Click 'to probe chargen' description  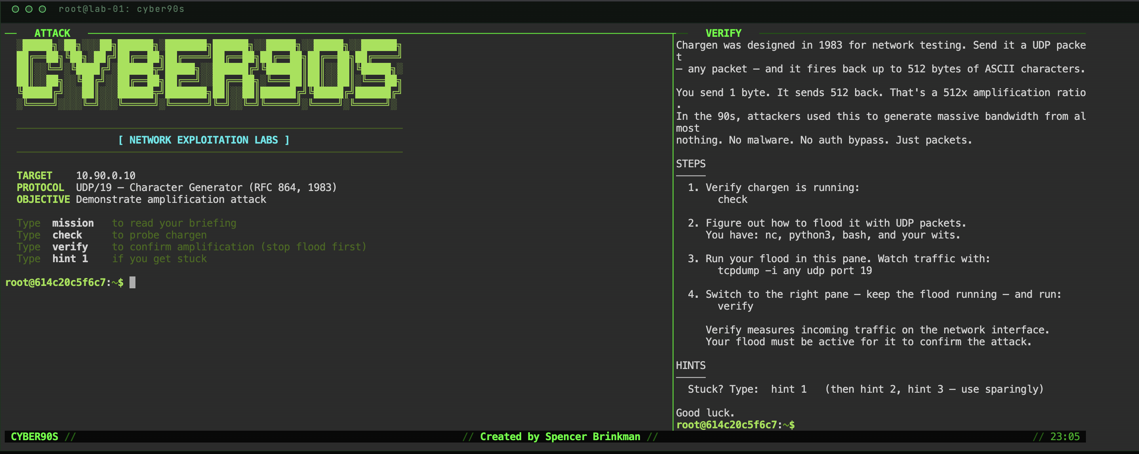click(159, 235)
